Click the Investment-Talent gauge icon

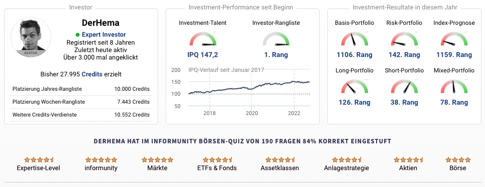pos(202,39)
